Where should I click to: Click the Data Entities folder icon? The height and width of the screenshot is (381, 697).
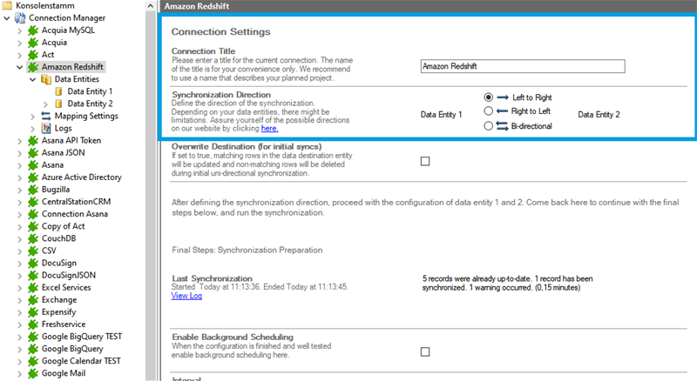point(46,79)
